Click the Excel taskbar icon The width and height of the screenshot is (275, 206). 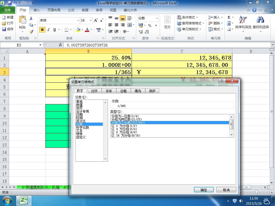click(24, 201)
